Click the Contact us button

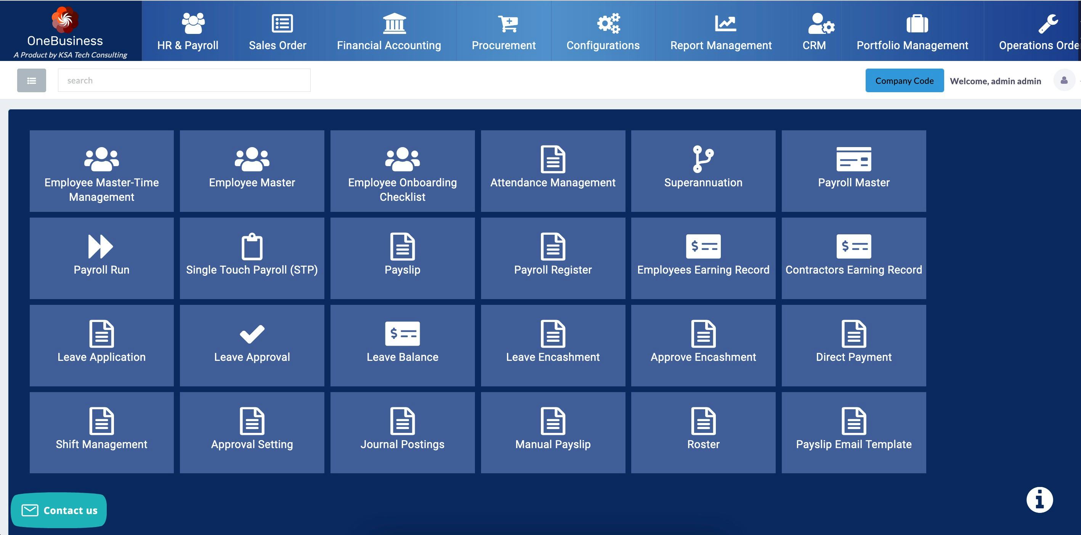tap(59, 510)
